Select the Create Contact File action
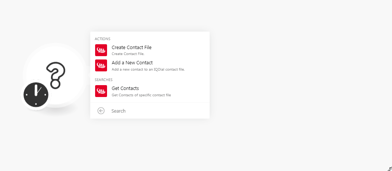392x171 pixels. (x=131, y=48)
